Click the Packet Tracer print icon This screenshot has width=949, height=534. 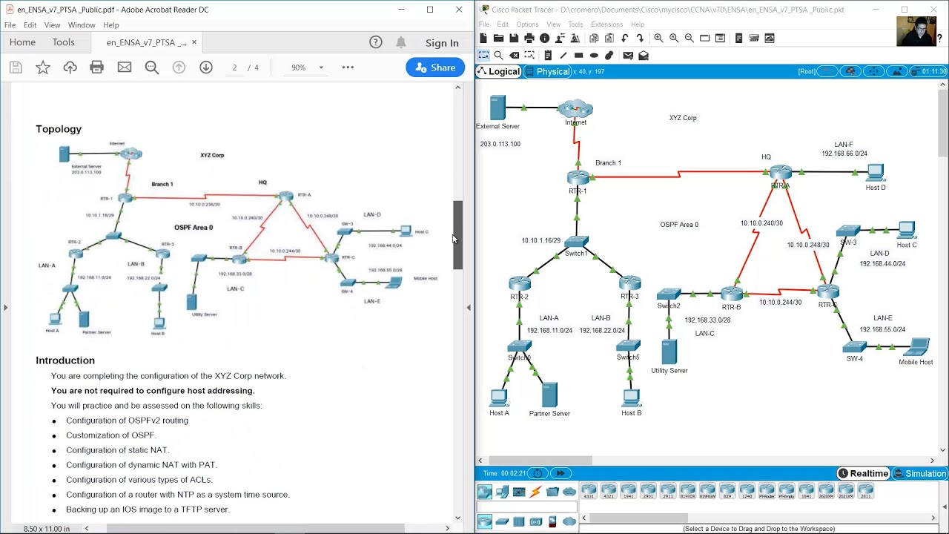pyautogui.click(x=529, y=38)
